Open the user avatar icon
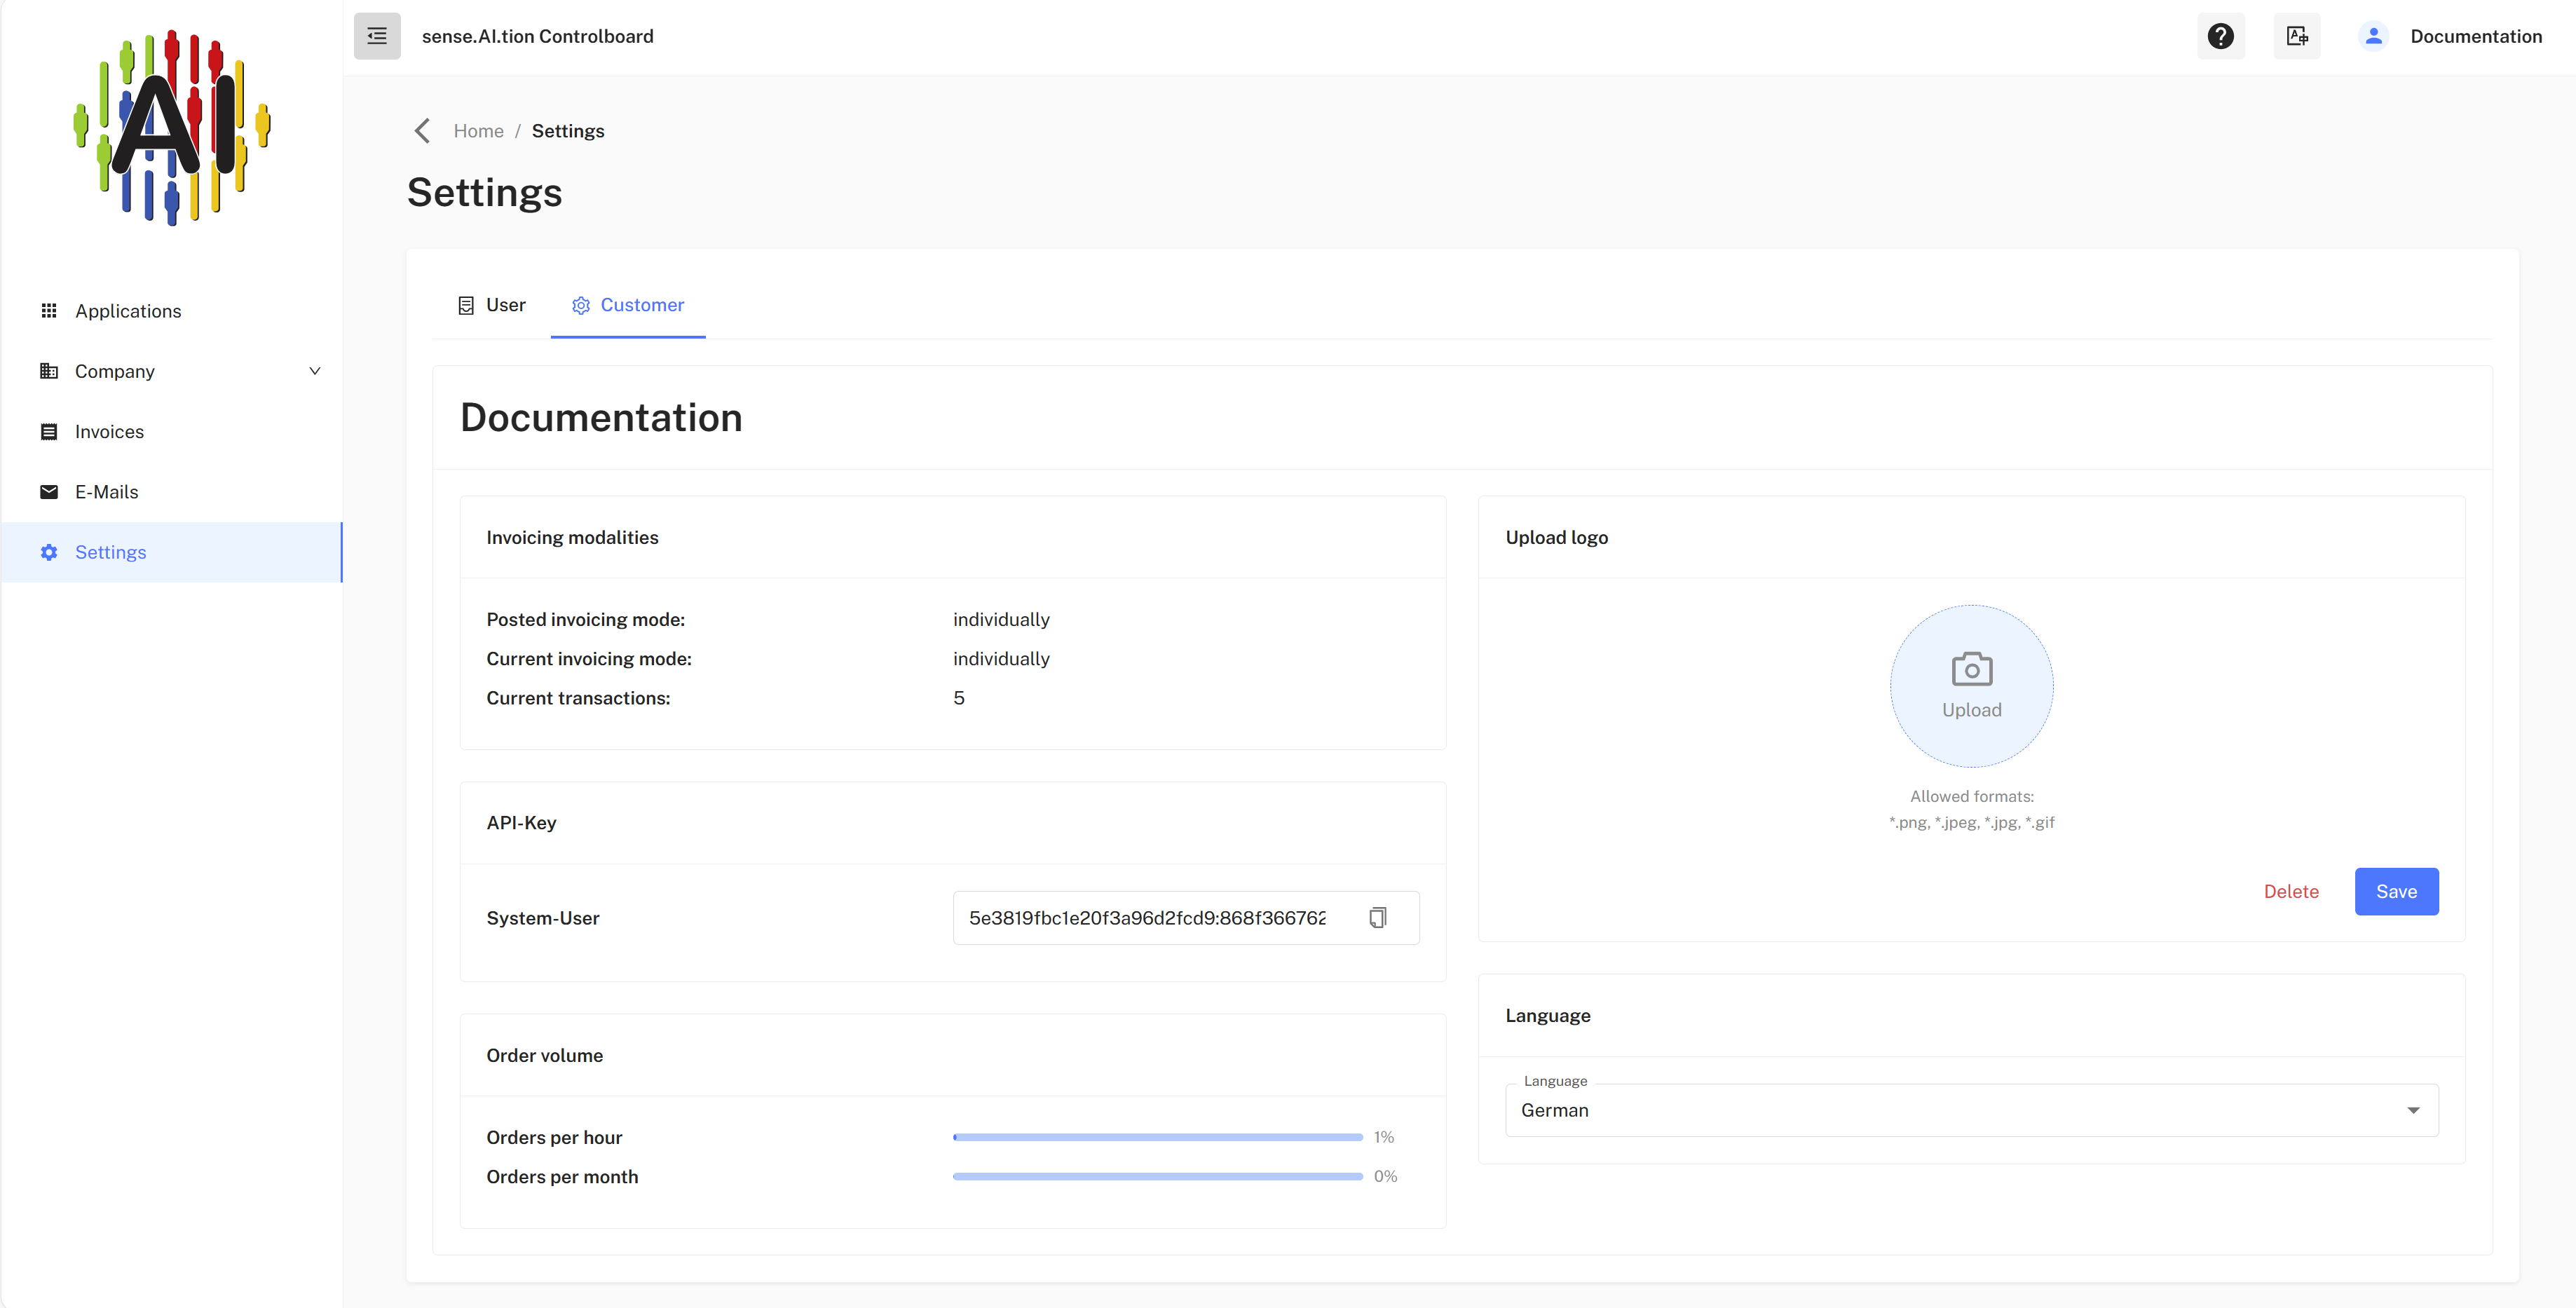The image size is (2576, 1308). (x=2373, y=36)
